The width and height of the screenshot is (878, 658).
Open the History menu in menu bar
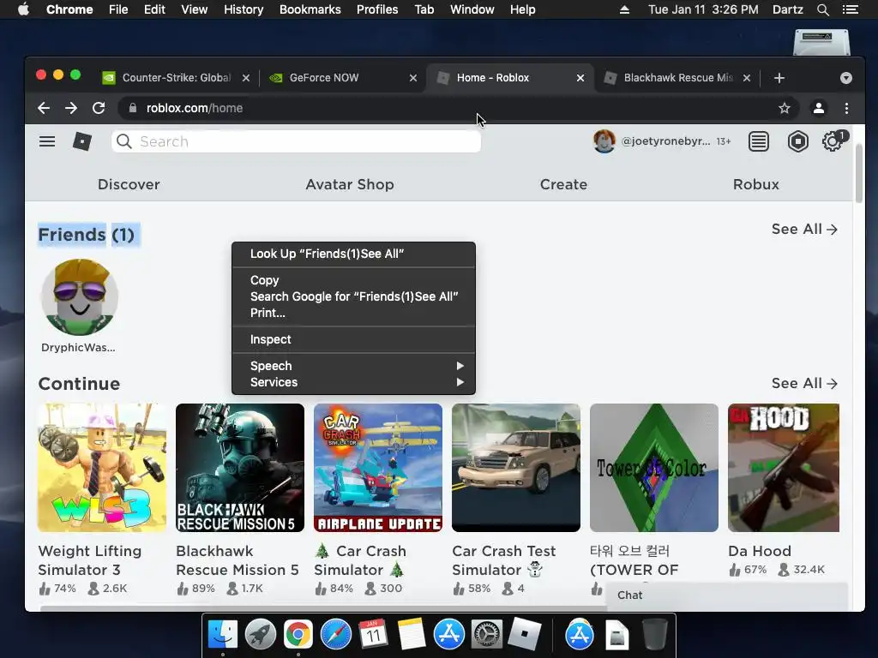click(x=244, y=9)
